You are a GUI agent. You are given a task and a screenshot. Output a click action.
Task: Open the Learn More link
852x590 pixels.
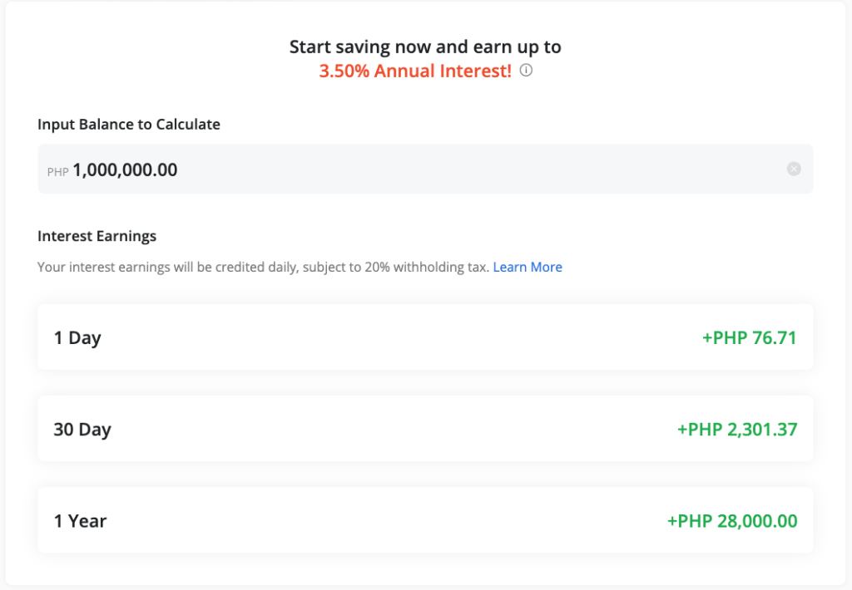[528, 268]
